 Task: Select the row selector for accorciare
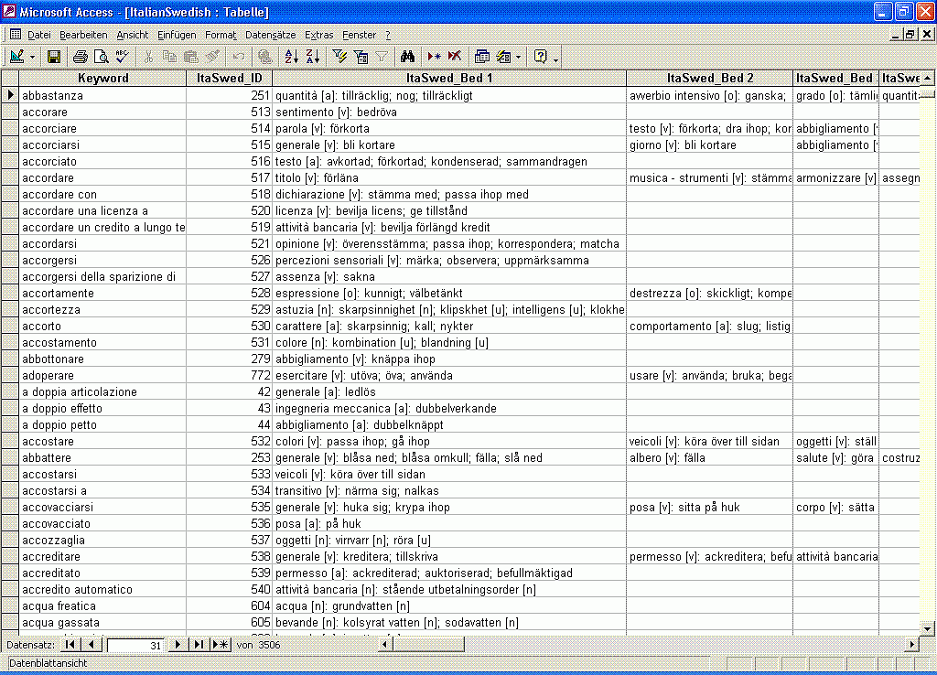[x=10, y=128]
